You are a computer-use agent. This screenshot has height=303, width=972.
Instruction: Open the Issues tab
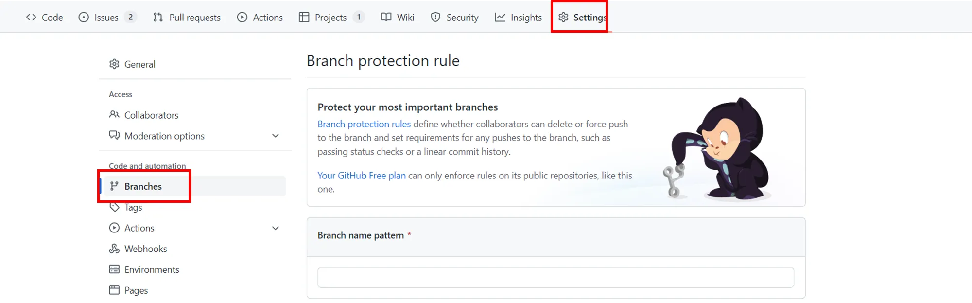coord(107,18)
